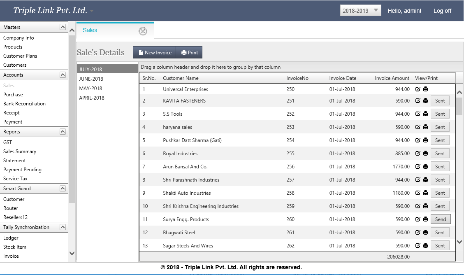Open Resellers12 under Smart Guard

pyautogui.click(x=15, y=217)
